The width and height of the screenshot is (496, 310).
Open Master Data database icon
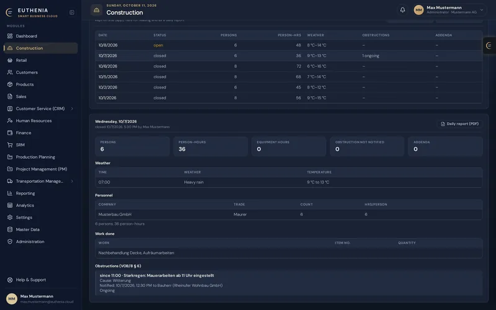tap(10, 229)
